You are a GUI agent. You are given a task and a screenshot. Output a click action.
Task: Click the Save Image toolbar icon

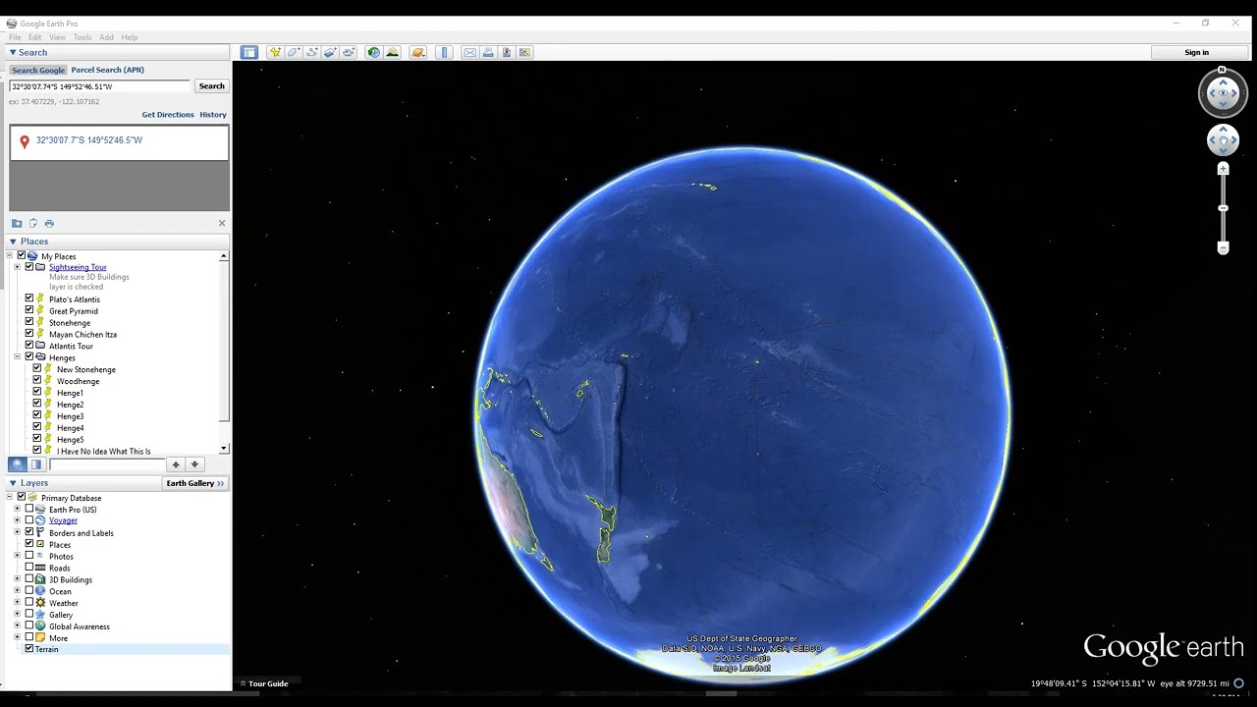[x=507, y=52]
